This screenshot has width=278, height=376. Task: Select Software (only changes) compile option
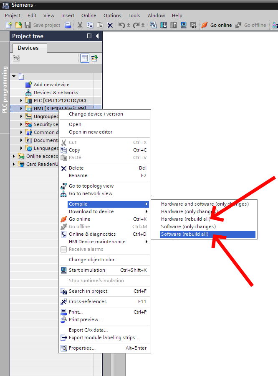point(207,227)
